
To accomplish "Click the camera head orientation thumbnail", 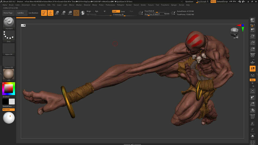I will pos(235,33).
